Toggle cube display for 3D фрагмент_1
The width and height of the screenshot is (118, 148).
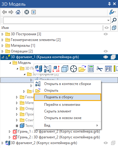(113, 57)
